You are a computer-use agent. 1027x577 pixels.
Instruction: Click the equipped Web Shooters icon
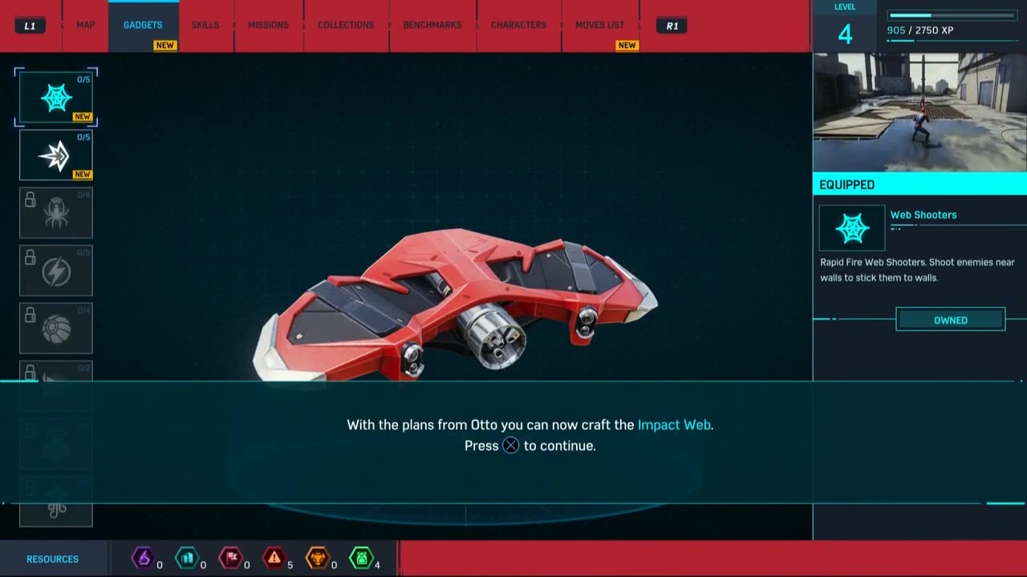(852, 228)
